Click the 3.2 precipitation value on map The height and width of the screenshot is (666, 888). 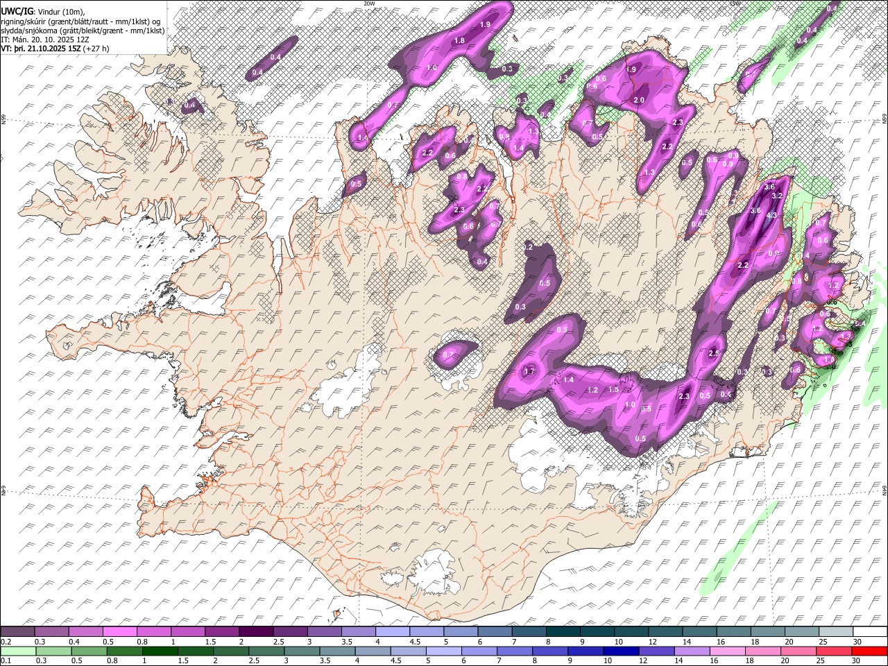pos(778,196)
